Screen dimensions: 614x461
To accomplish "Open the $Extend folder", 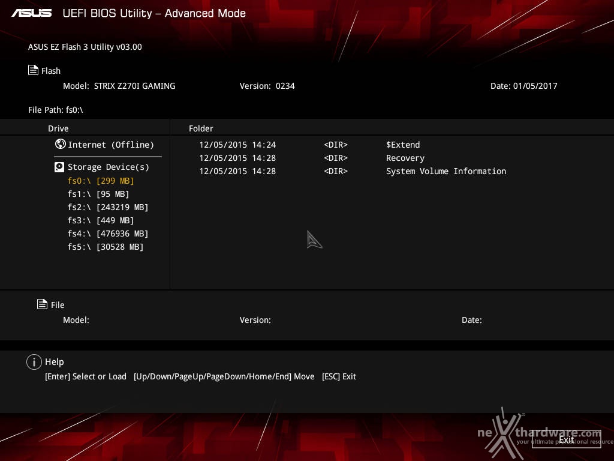I will coord(403,145).
